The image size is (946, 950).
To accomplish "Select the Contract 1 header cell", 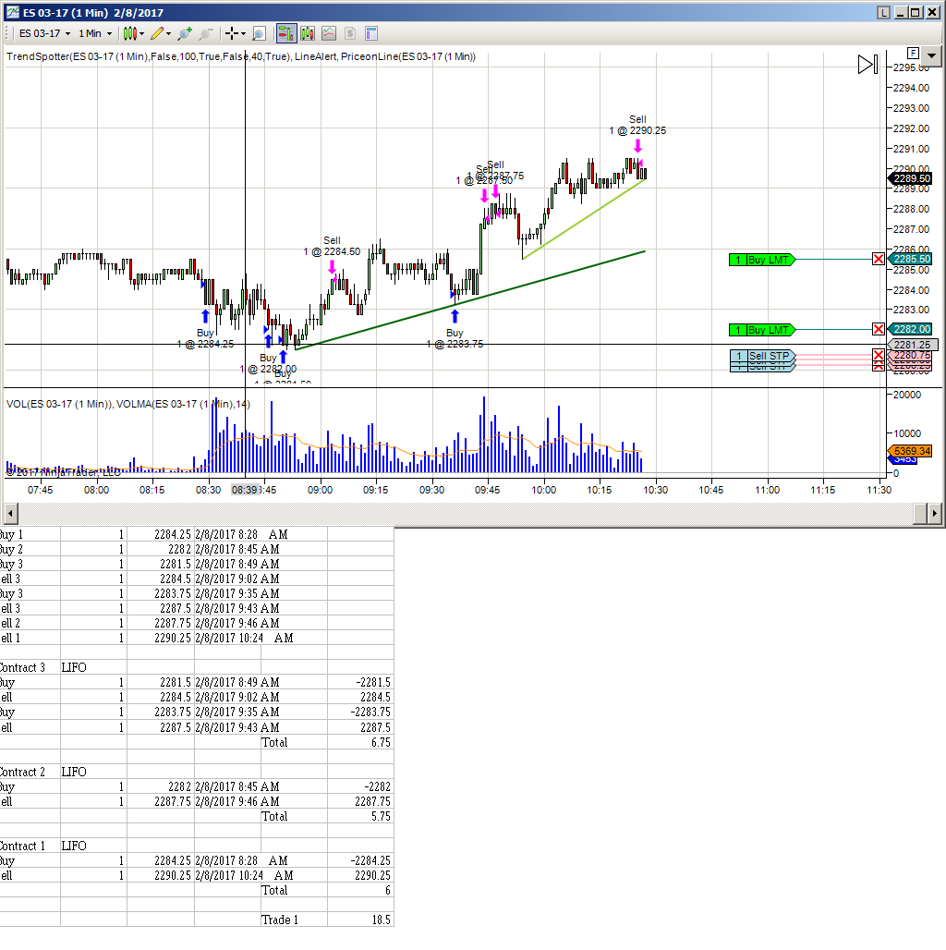I will (30, 846).
